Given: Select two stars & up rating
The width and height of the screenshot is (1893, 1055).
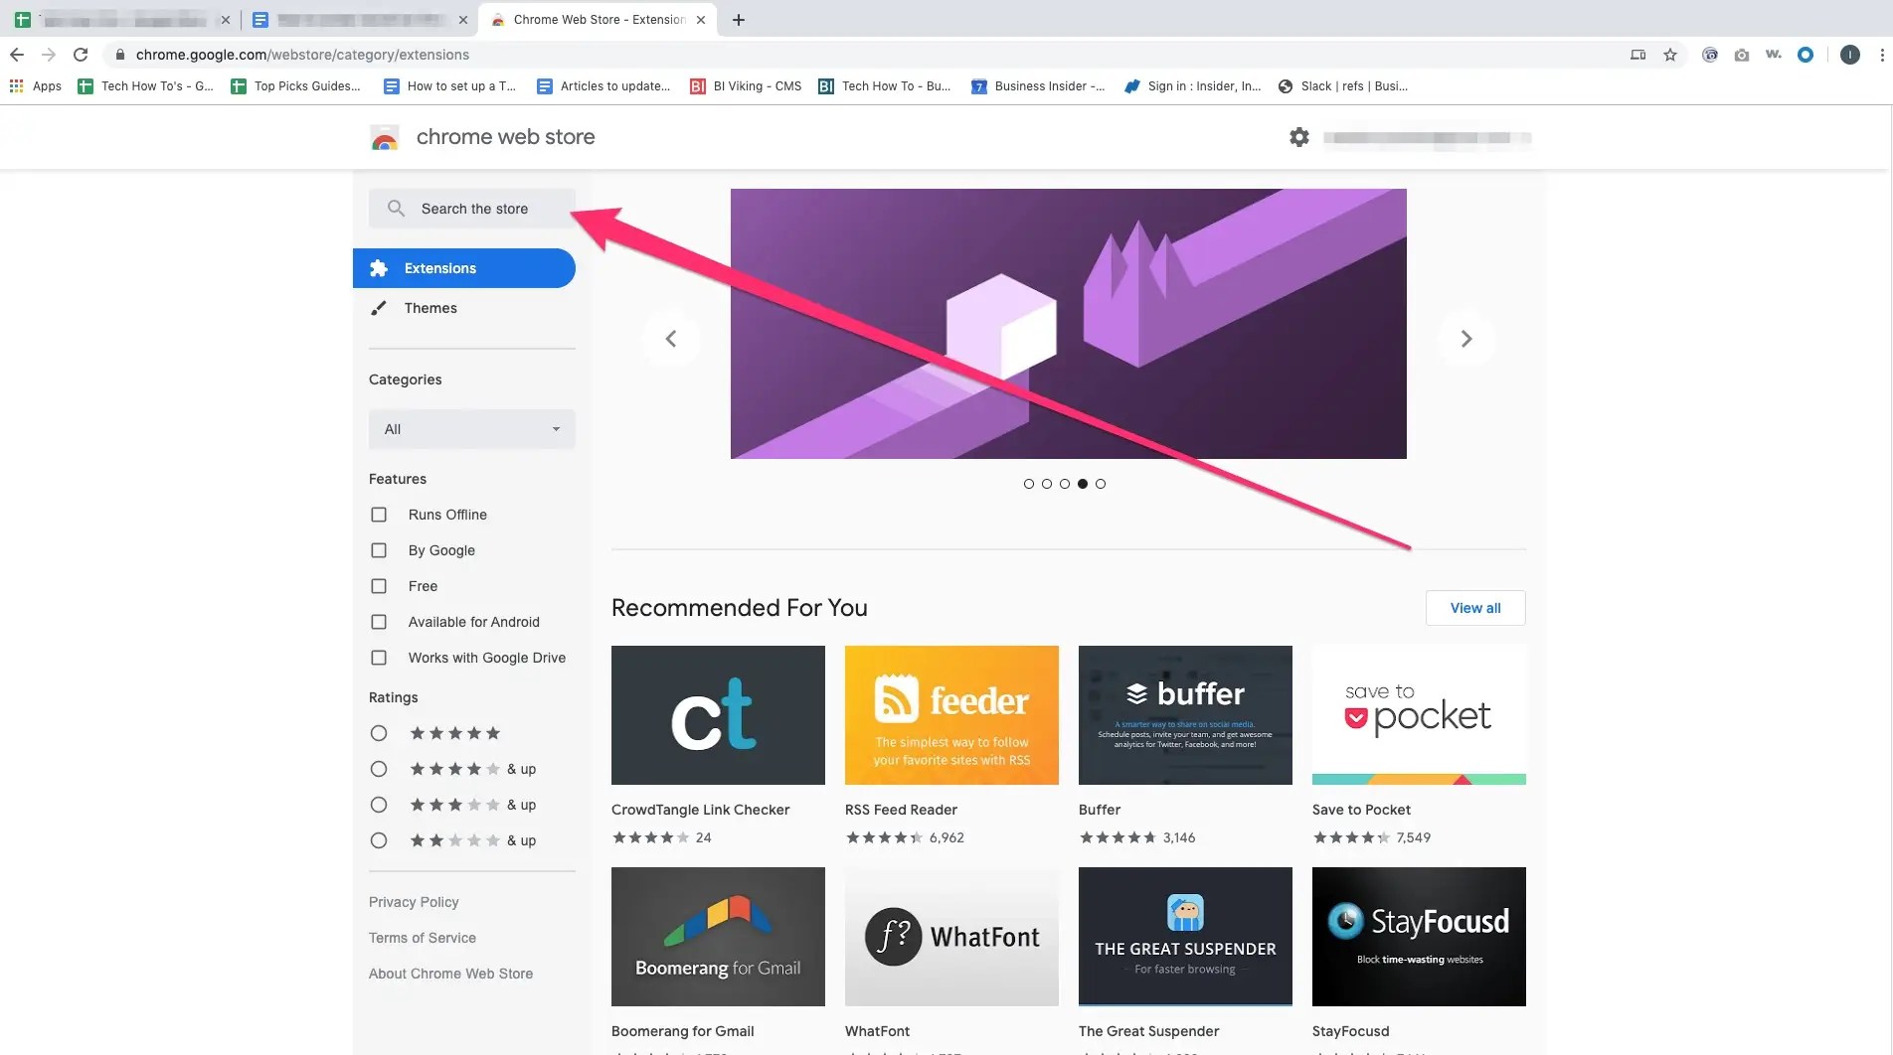Looking at the screenshot, I should tap(379, 840).
